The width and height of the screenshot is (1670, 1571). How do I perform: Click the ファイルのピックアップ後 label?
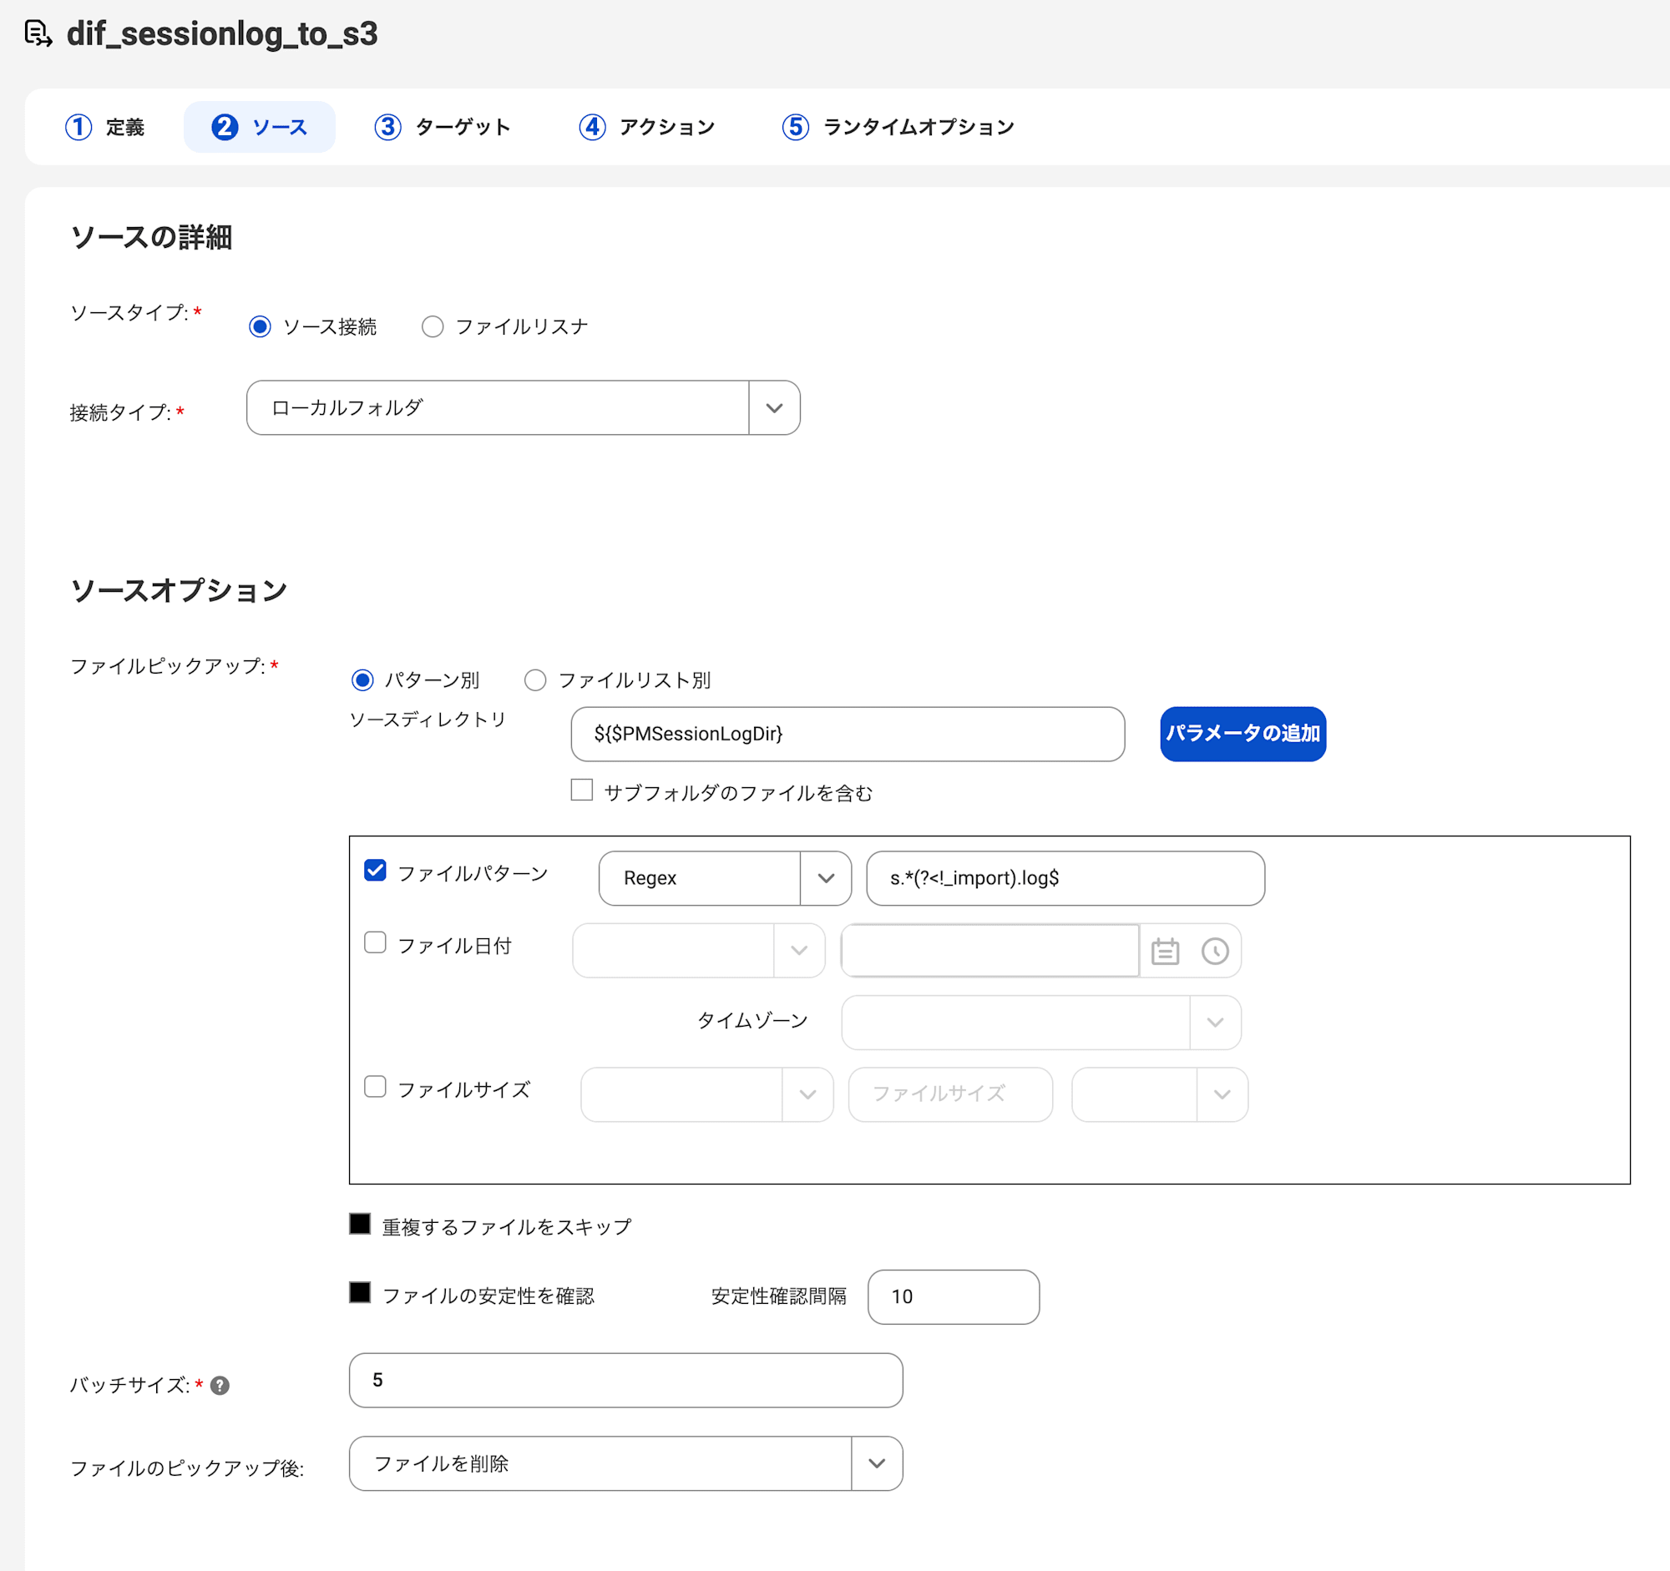click(x=187, y=1468)
